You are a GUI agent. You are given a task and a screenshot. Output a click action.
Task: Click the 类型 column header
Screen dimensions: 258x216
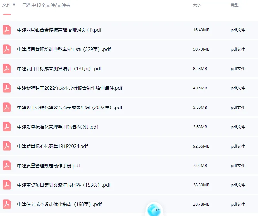coord(234,5)
